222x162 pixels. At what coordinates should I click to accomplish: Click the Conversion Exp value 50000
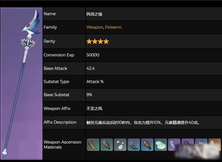tap(93, 55)
